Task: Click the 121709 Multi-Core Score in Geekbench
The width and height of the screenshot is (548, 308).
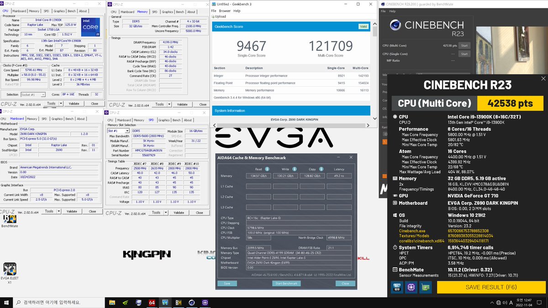Action: [331, 46]
